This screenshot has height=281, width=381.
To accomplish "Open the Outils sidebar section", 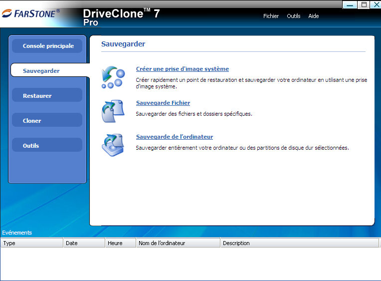I will [47, 145].
